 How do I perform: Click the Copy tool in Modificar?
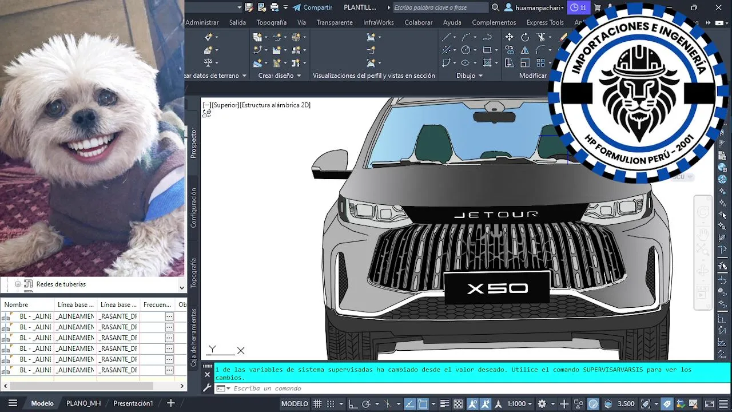[509, 50]
